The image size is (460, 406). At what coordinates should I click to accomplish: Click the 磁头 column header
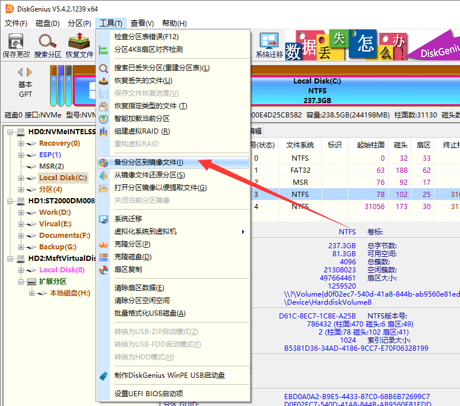400,145
